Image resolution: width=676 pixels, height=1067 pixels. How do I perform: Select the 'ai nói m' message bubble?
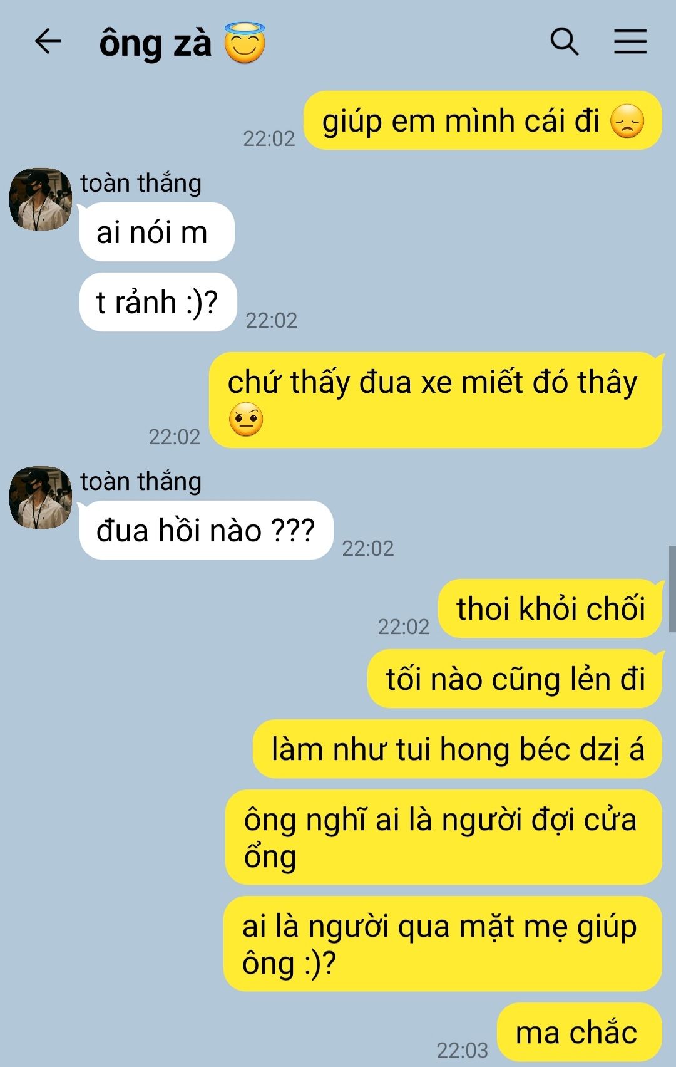tap(157, 232)
